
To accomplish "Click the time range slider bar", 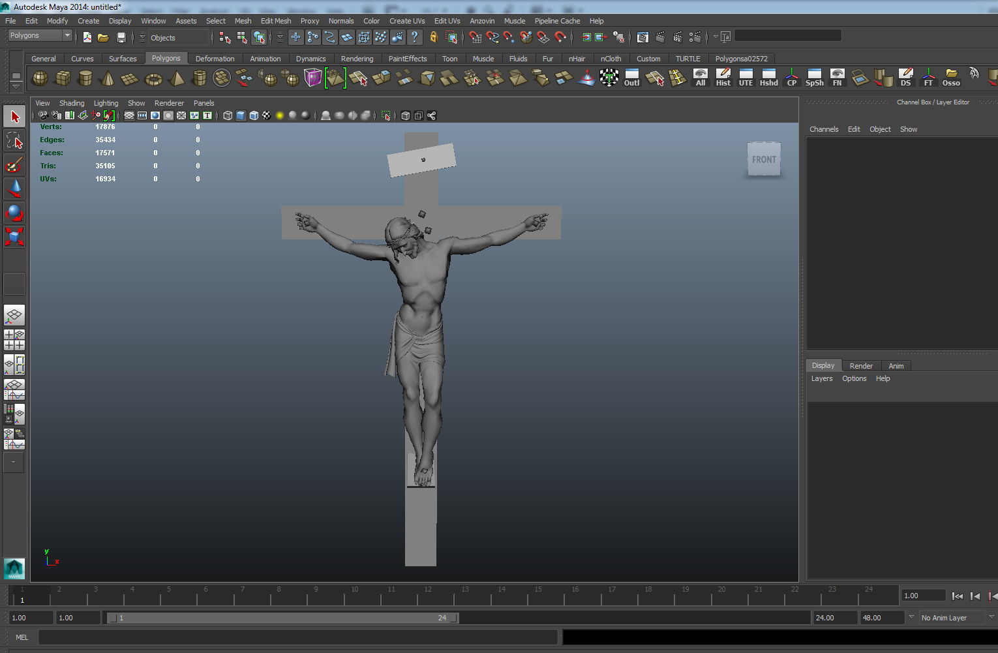I will point(282,618).
